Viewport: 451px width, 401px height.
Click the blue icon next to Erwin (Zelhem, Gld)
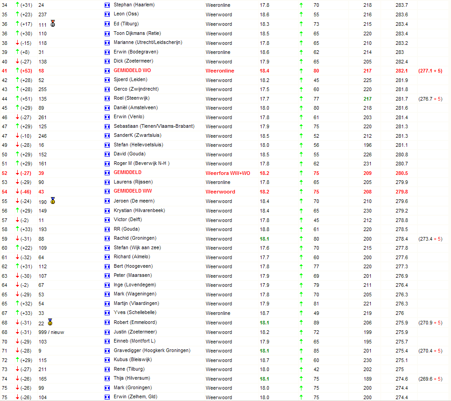[107, 397]
